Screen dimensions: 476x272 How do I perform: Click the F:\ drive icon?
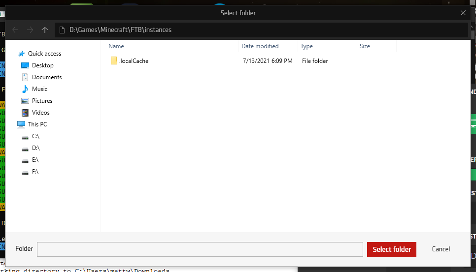point(25,173)
